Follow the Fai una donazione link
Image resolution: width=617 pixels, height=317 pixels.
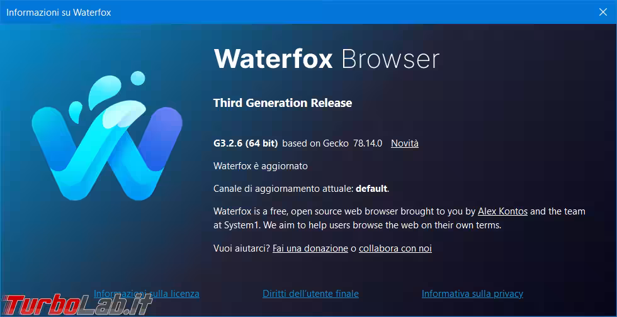(310, 248)
